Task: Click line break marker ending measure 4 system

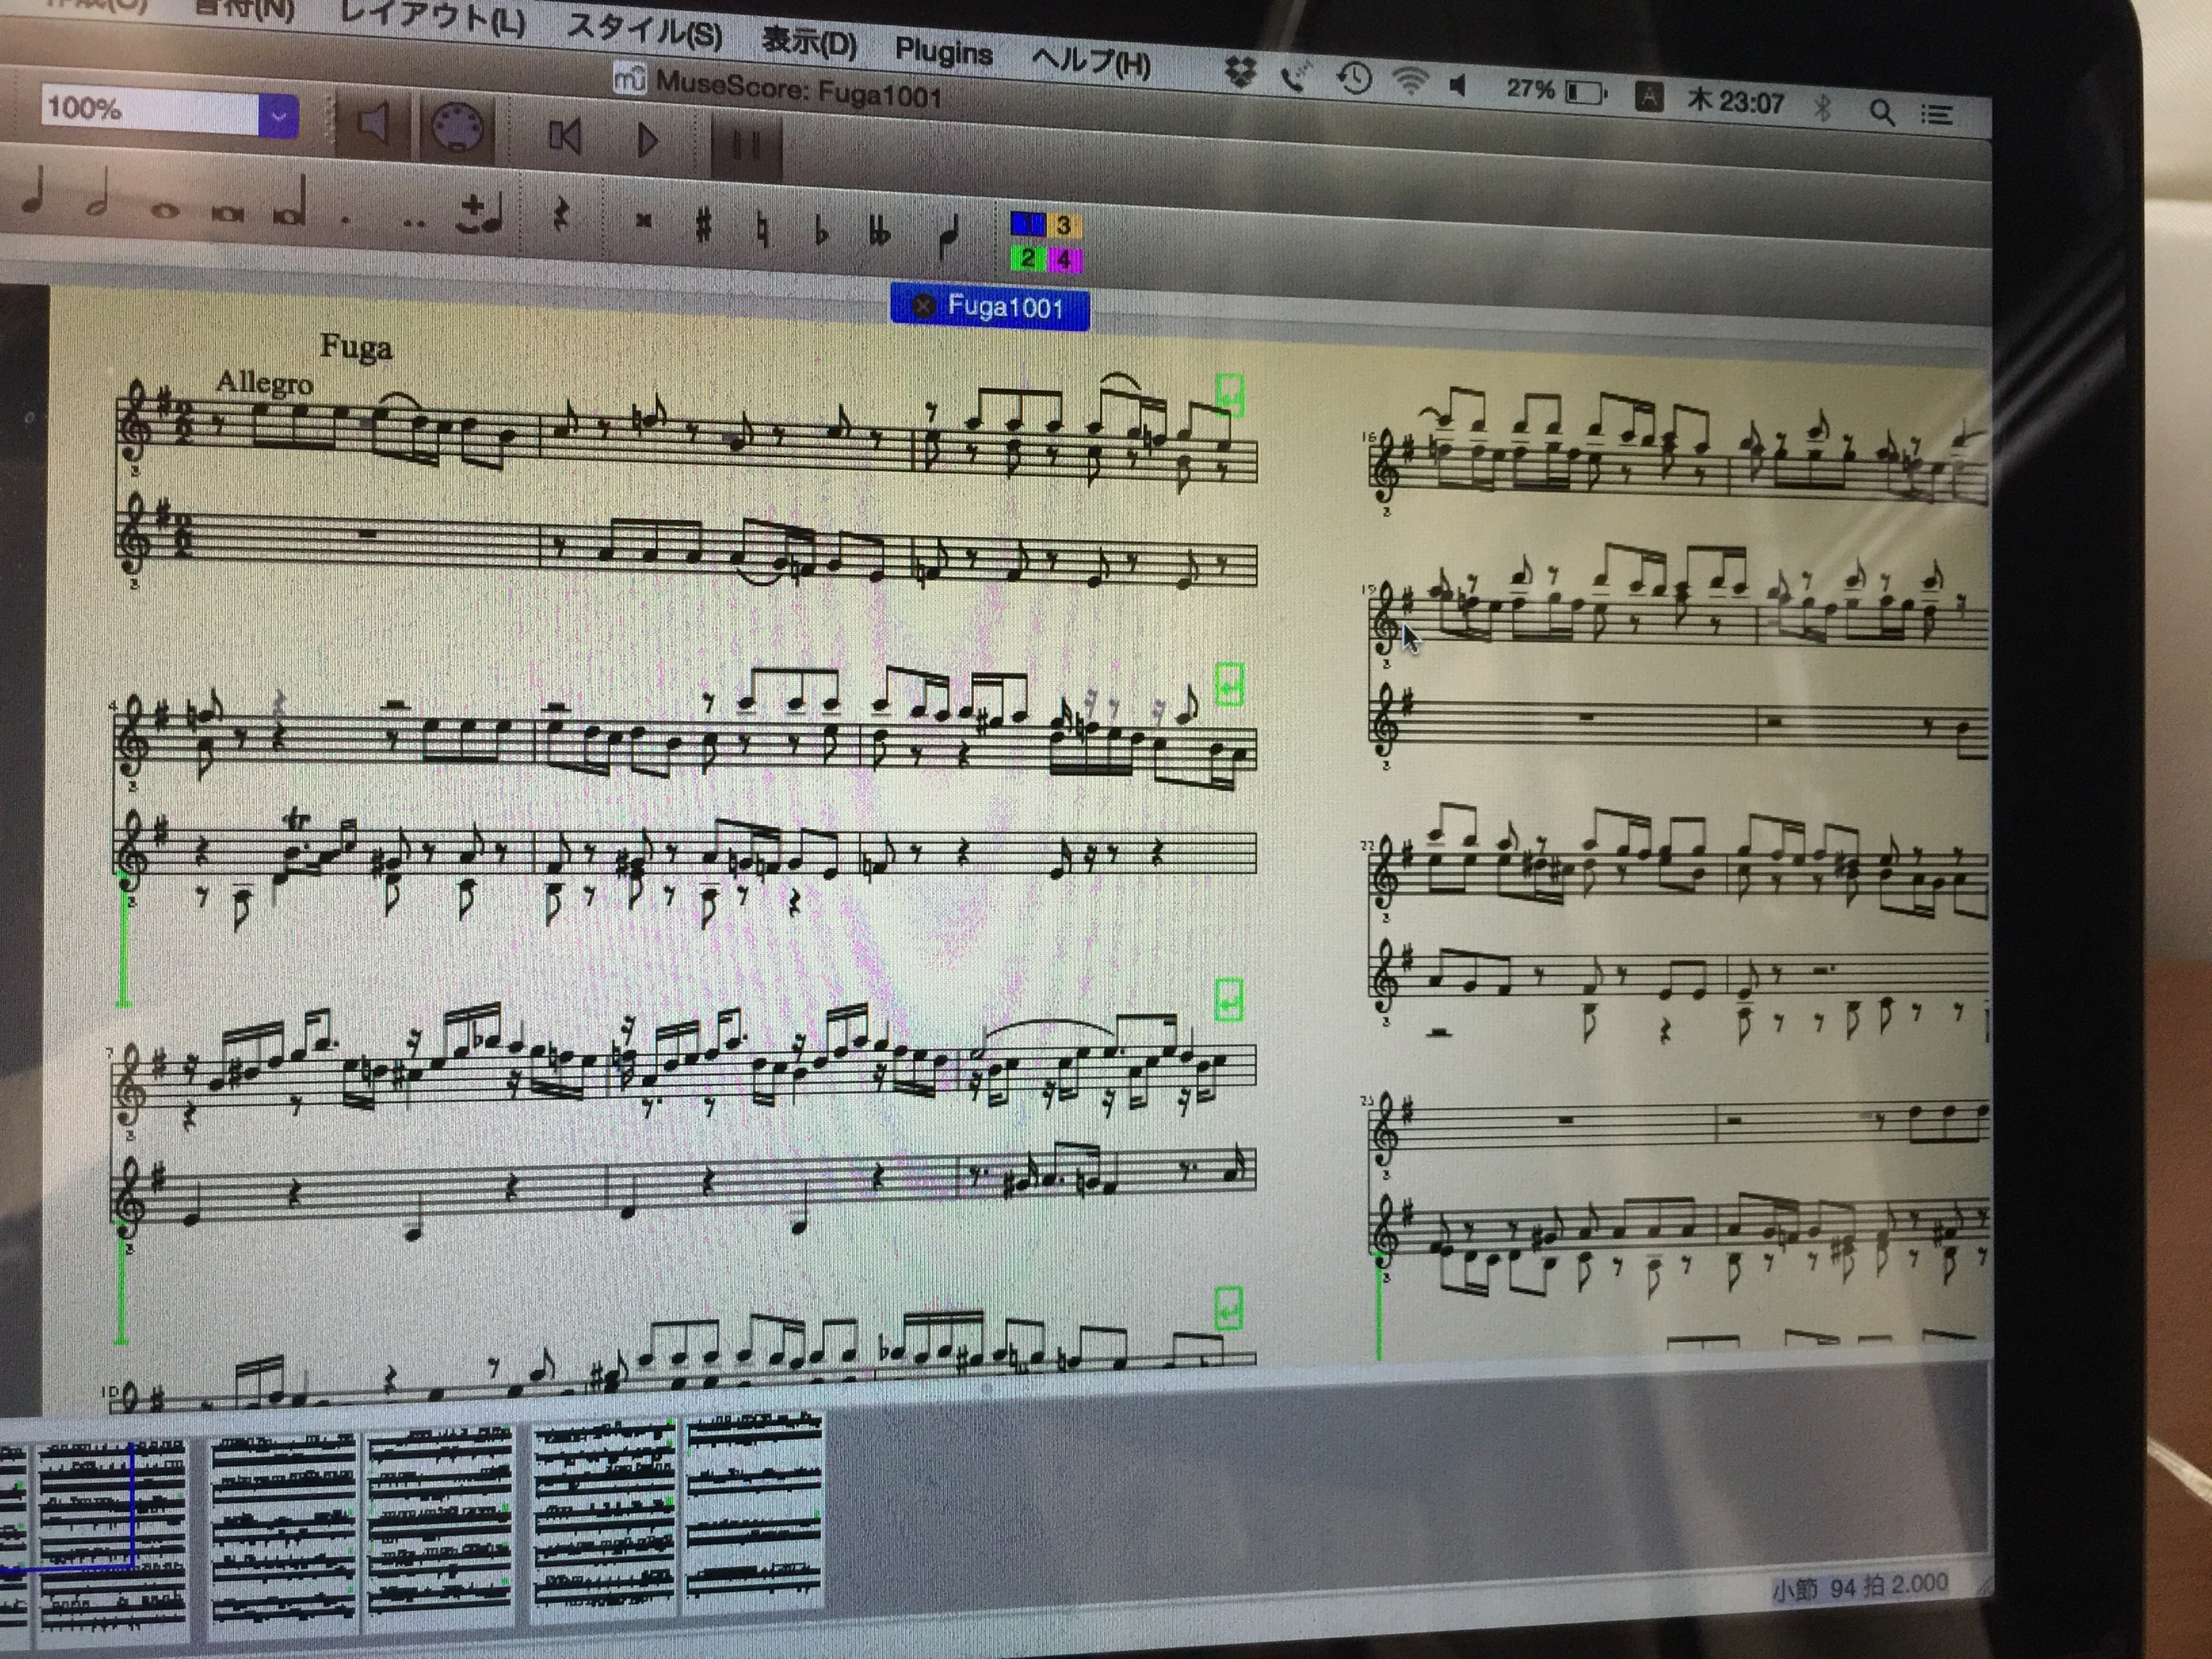Action: [x=1229, y=686]
